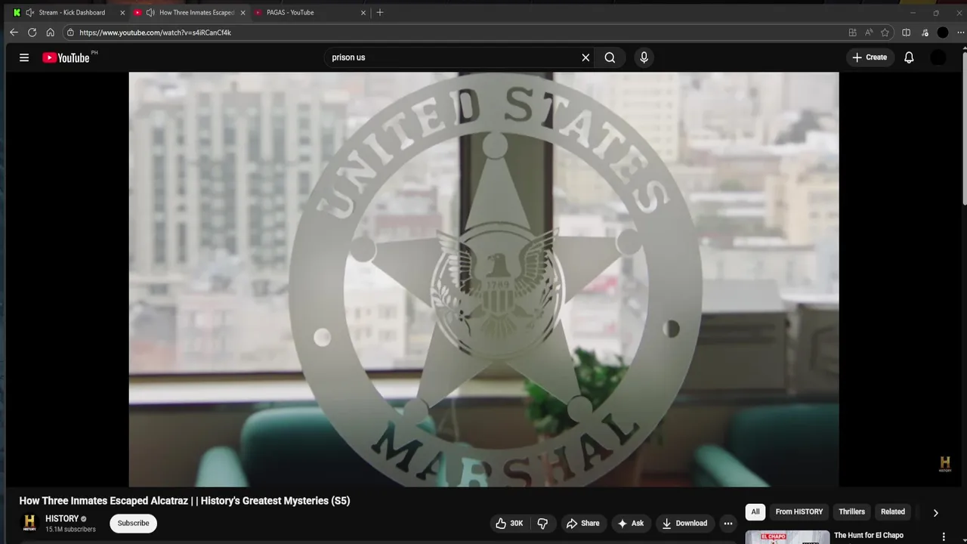Click the HISTORY watermark in video

pyautogui.click(x=945, y=464)
